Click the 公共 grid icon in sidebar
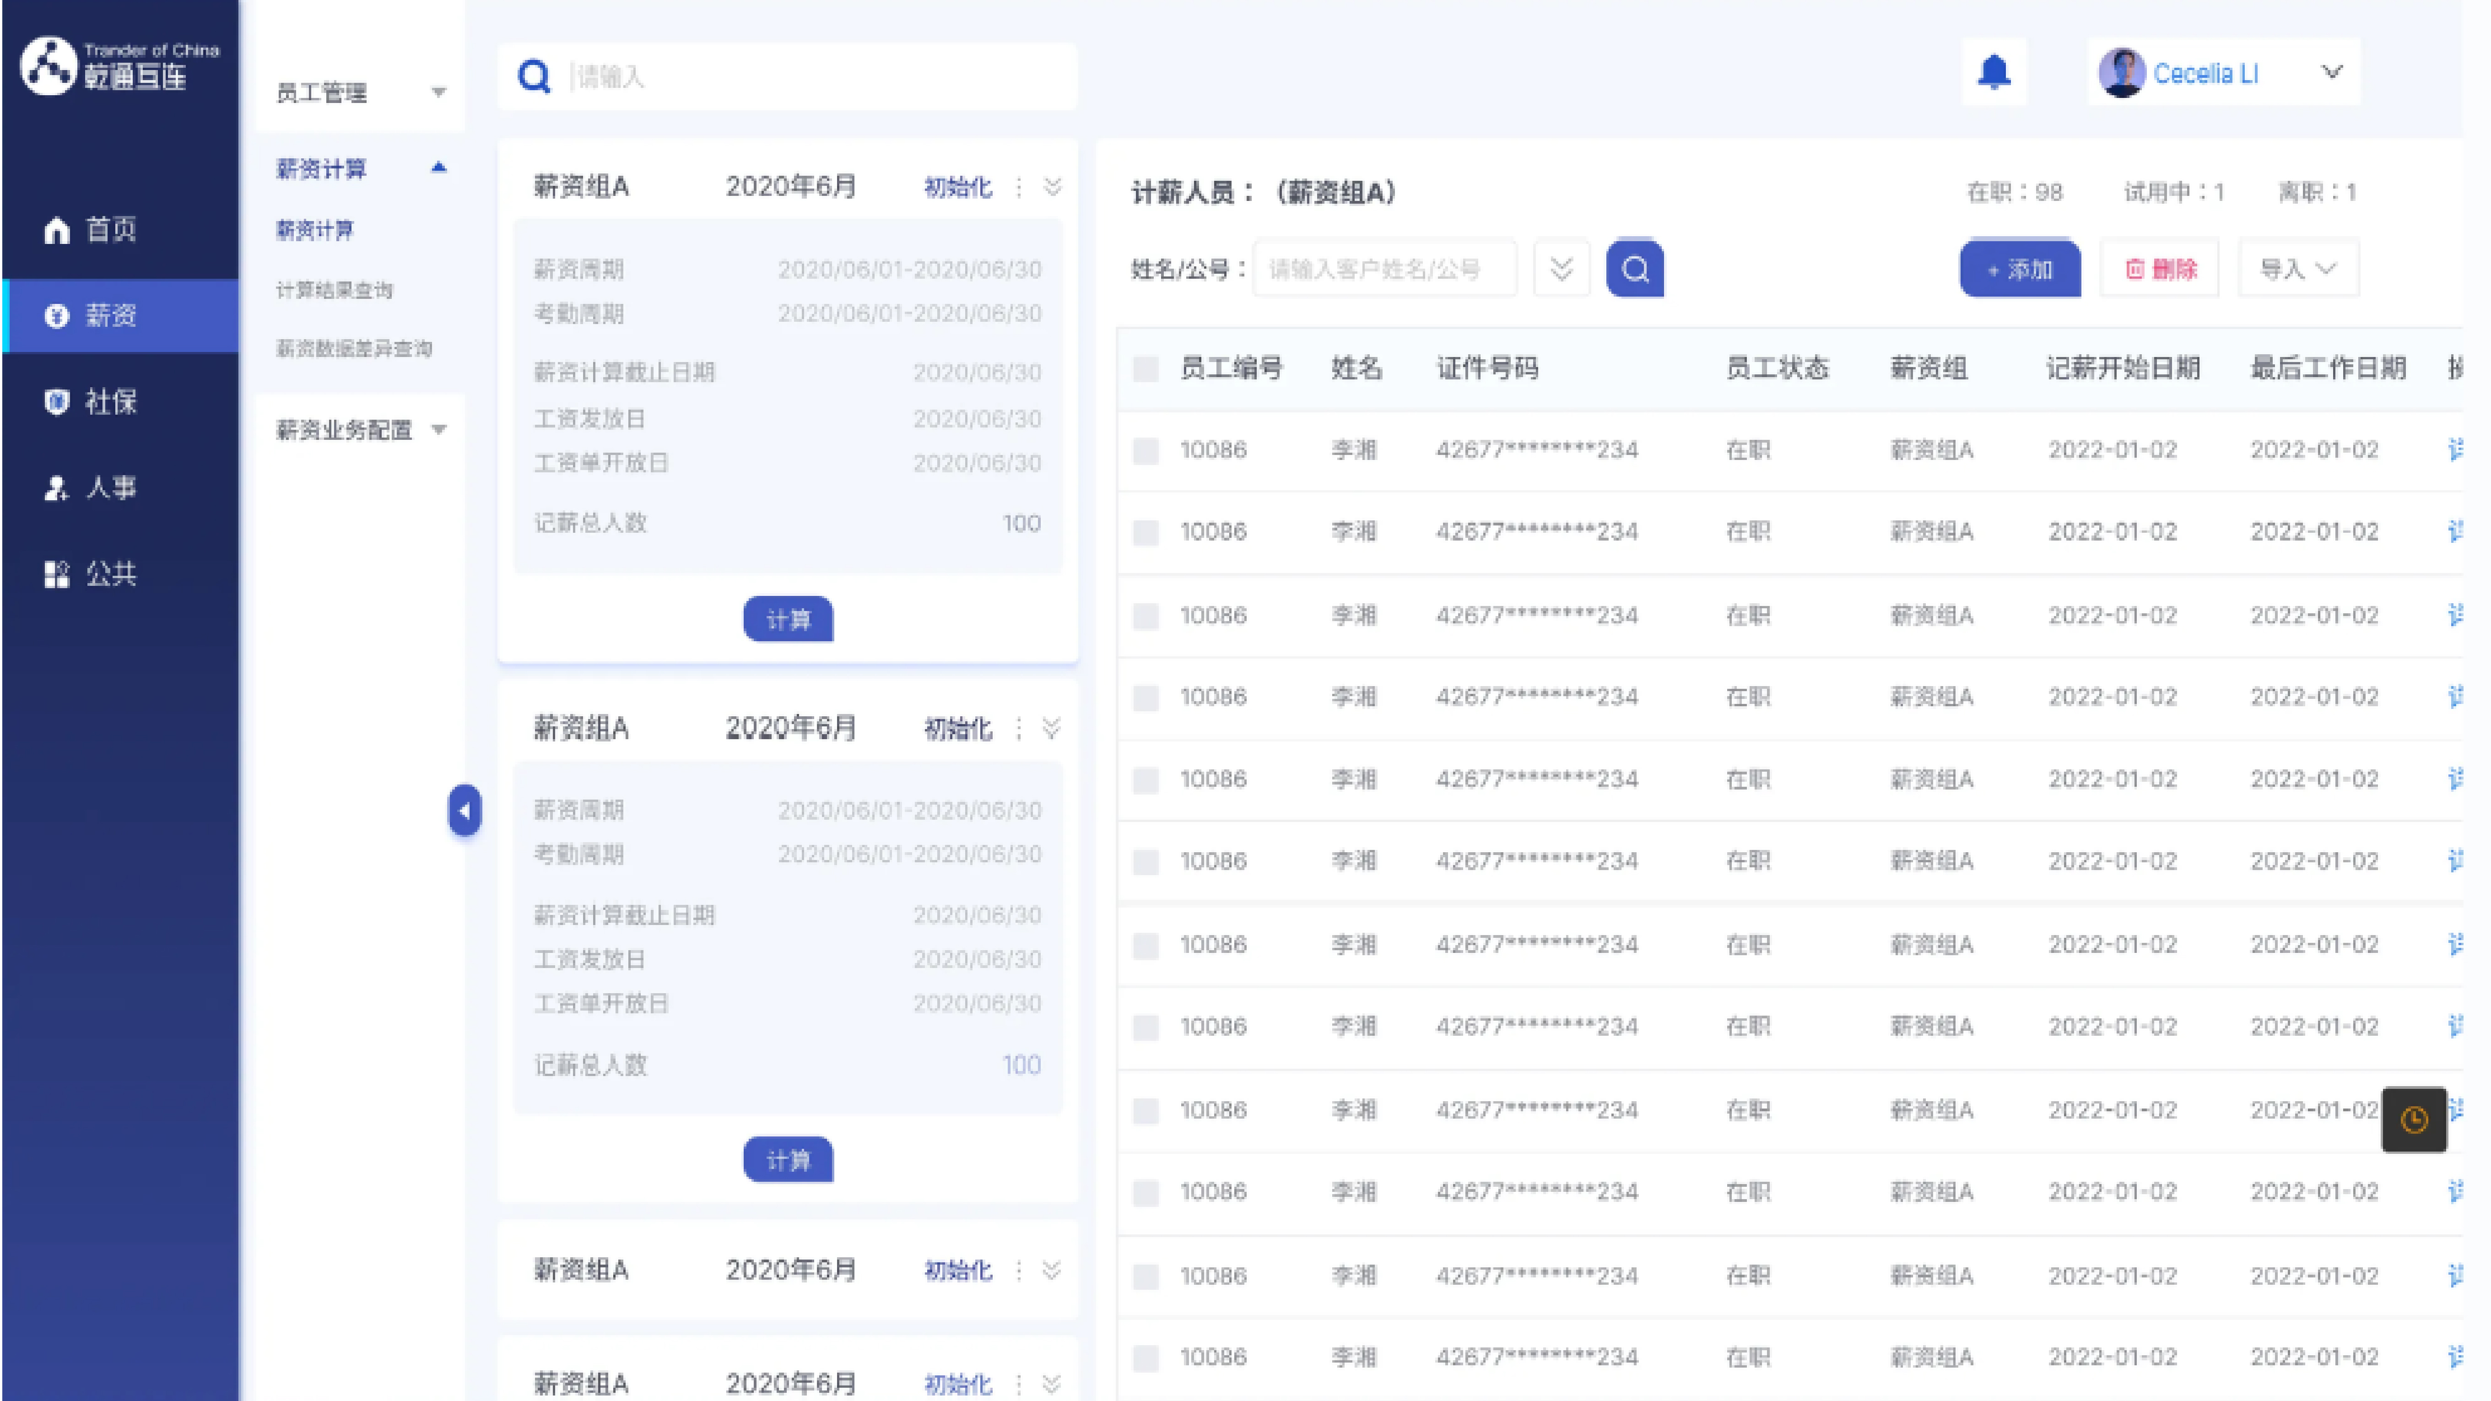The width and height of the screenshot is (2491, 1401). pos(57,573)
